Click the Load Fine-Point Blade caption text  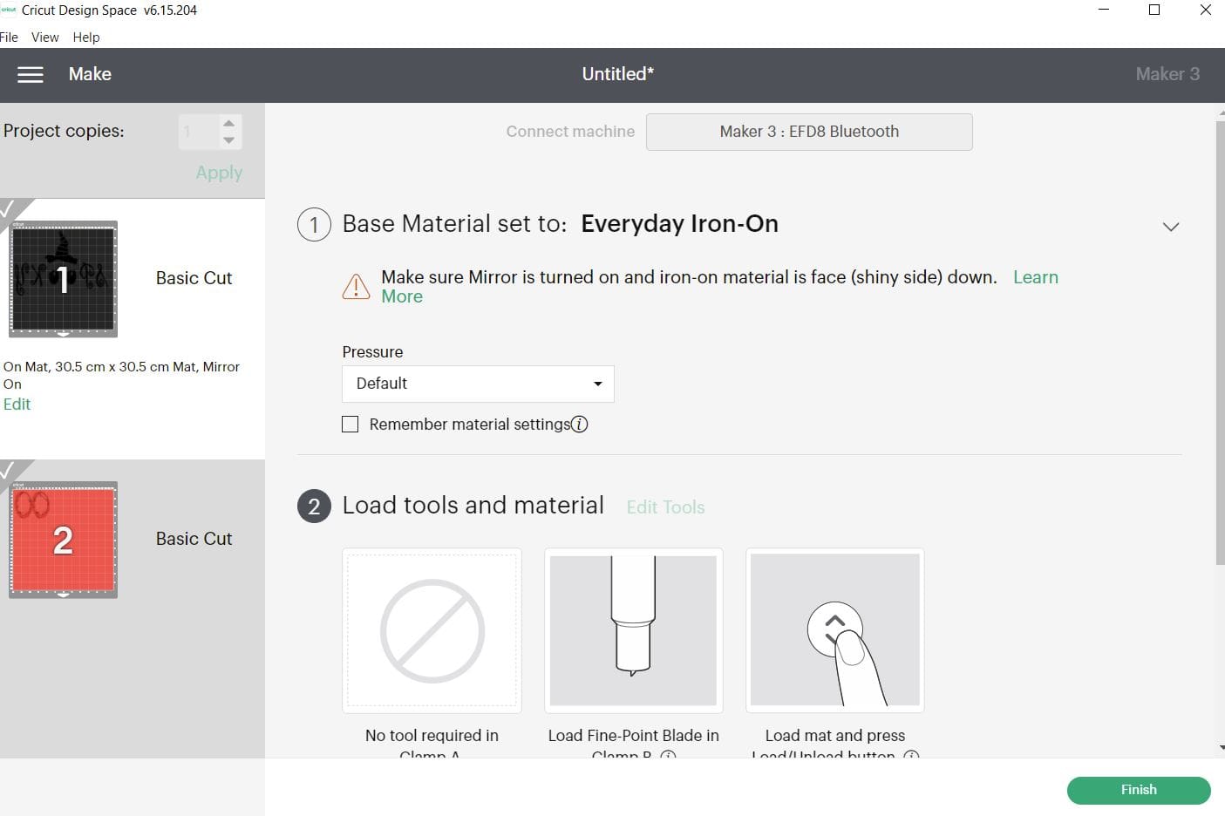(x=634, y=745)
